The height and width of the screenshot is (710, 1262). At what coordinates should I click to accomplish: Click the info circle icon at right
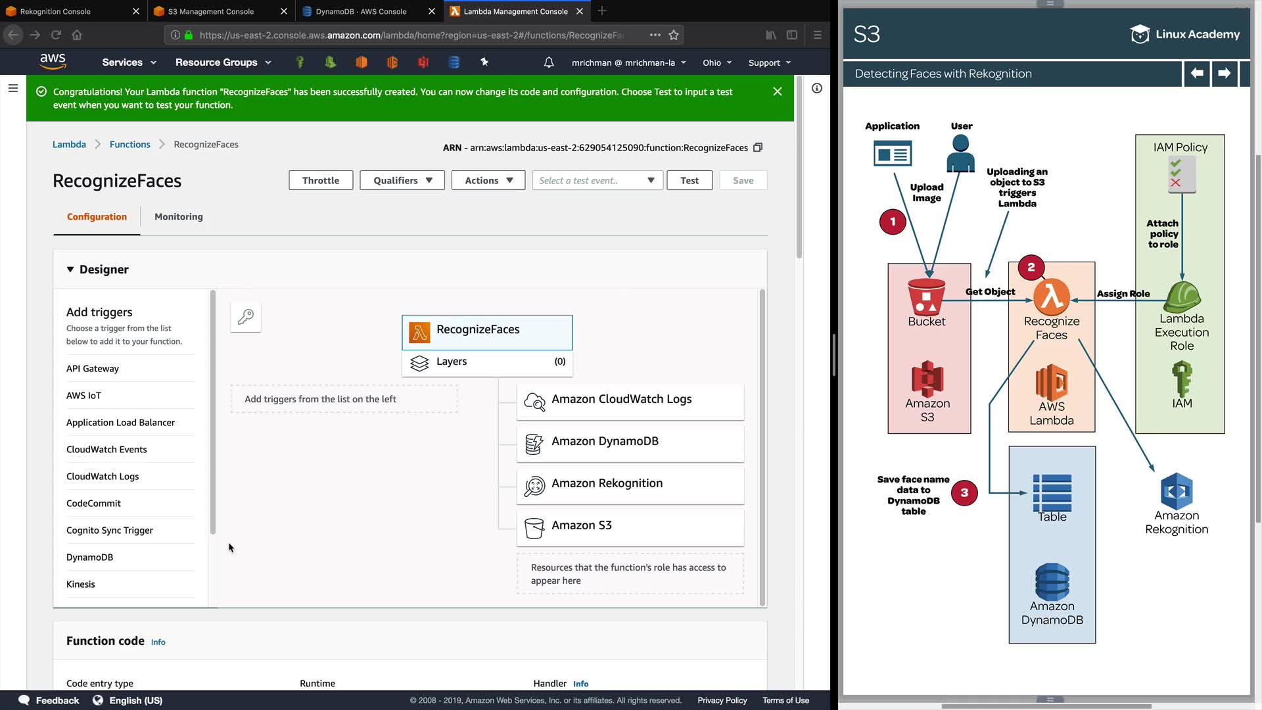tap(817, 88)
